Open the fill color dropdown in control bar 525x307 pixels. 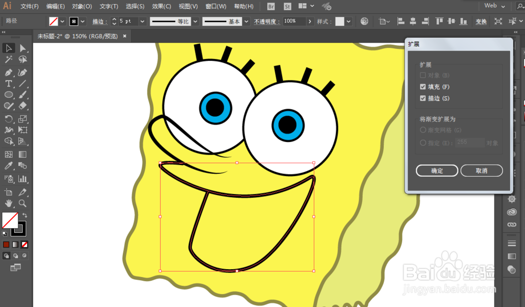pyautogui.click(x=62, y=22)
